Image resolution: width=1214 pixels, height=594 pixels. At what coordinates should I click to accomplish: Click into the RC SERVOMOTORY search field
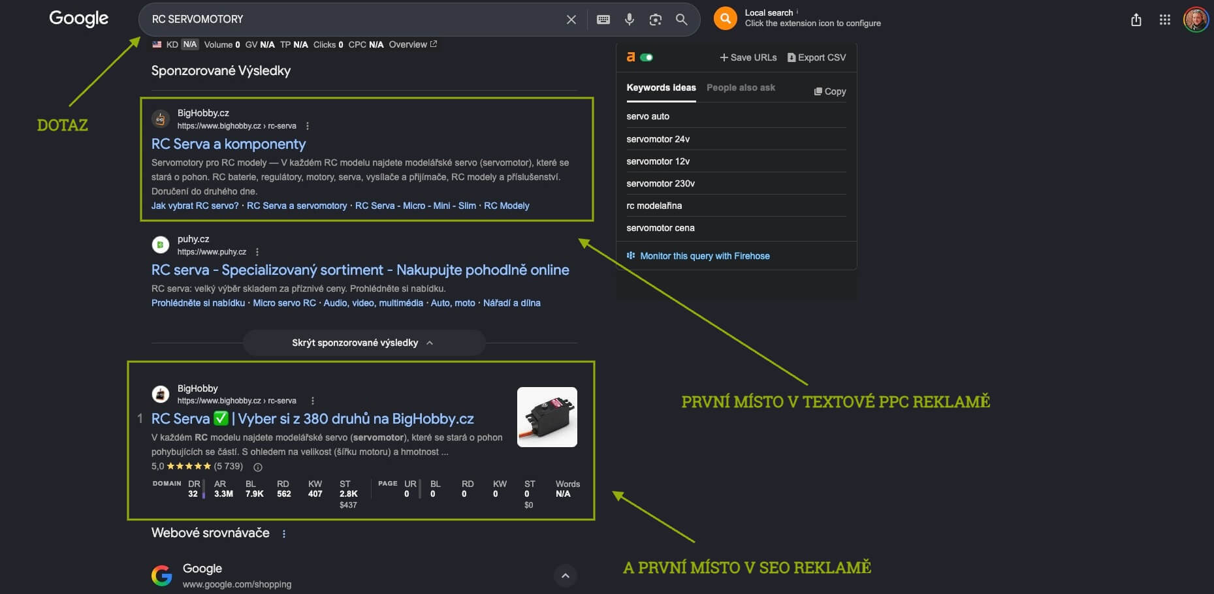pos(353,20)
